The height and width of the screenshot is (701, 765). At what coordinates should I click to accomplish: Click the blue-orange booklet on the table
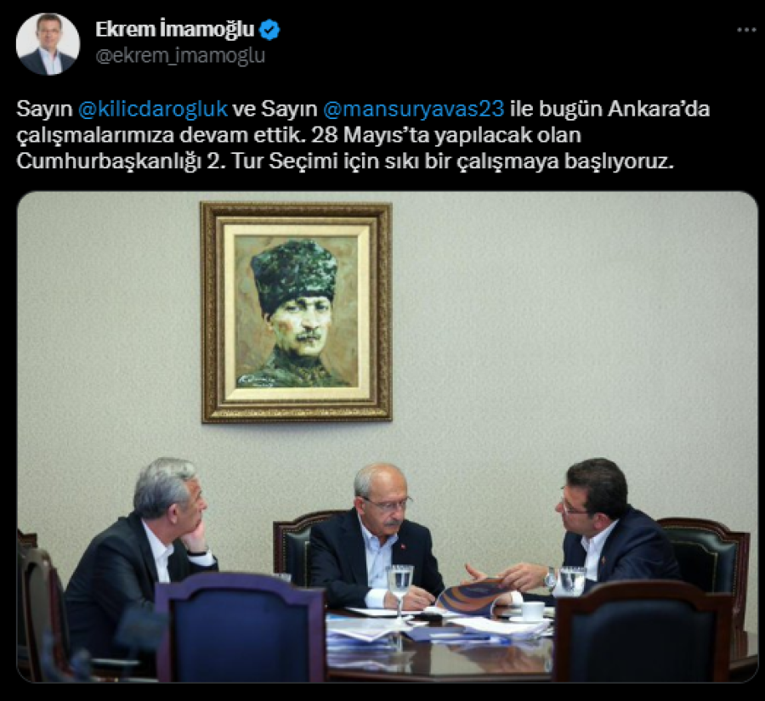point(472,596)
